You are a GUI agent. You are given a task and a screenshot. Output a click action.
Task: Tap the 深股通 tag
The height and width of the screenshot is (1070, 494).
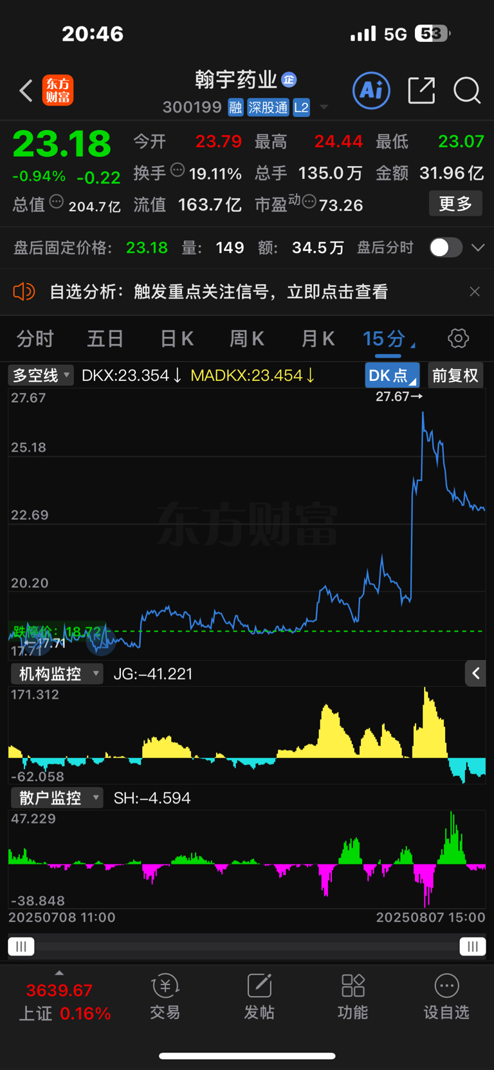point(268,107)
